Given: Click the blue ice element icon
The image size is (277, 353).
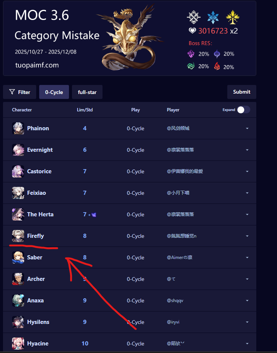Looking at the screenshot, I should click(x=213, y=17).
